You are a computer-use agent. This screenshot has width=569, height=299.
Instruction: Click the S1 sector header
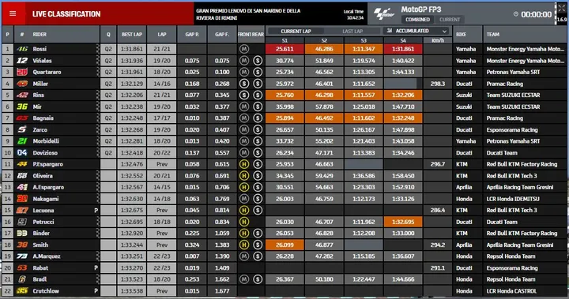click(x=284, y=40)
